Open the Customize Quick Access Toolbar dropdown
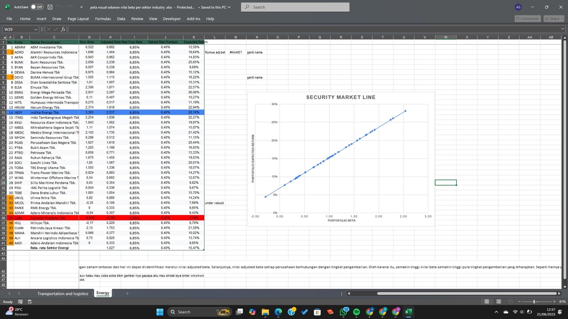The image size is (568, 319). pos(81,7)
